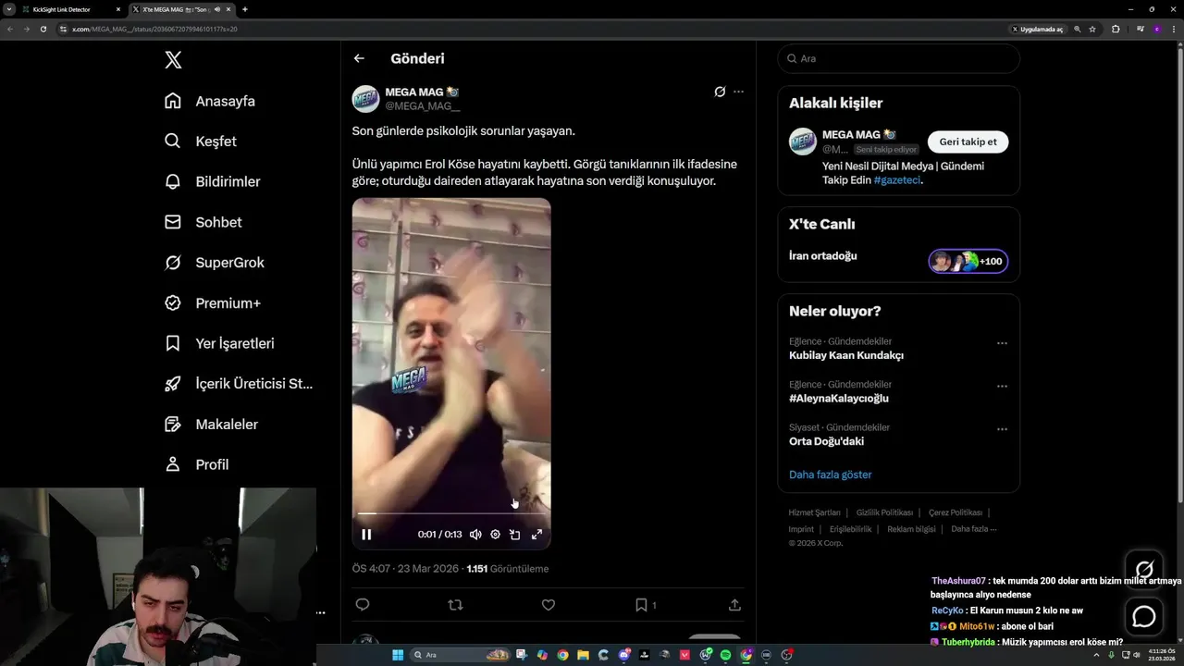Open the Windows Start menu
The image size is (1184, 666).
[398, 655]
